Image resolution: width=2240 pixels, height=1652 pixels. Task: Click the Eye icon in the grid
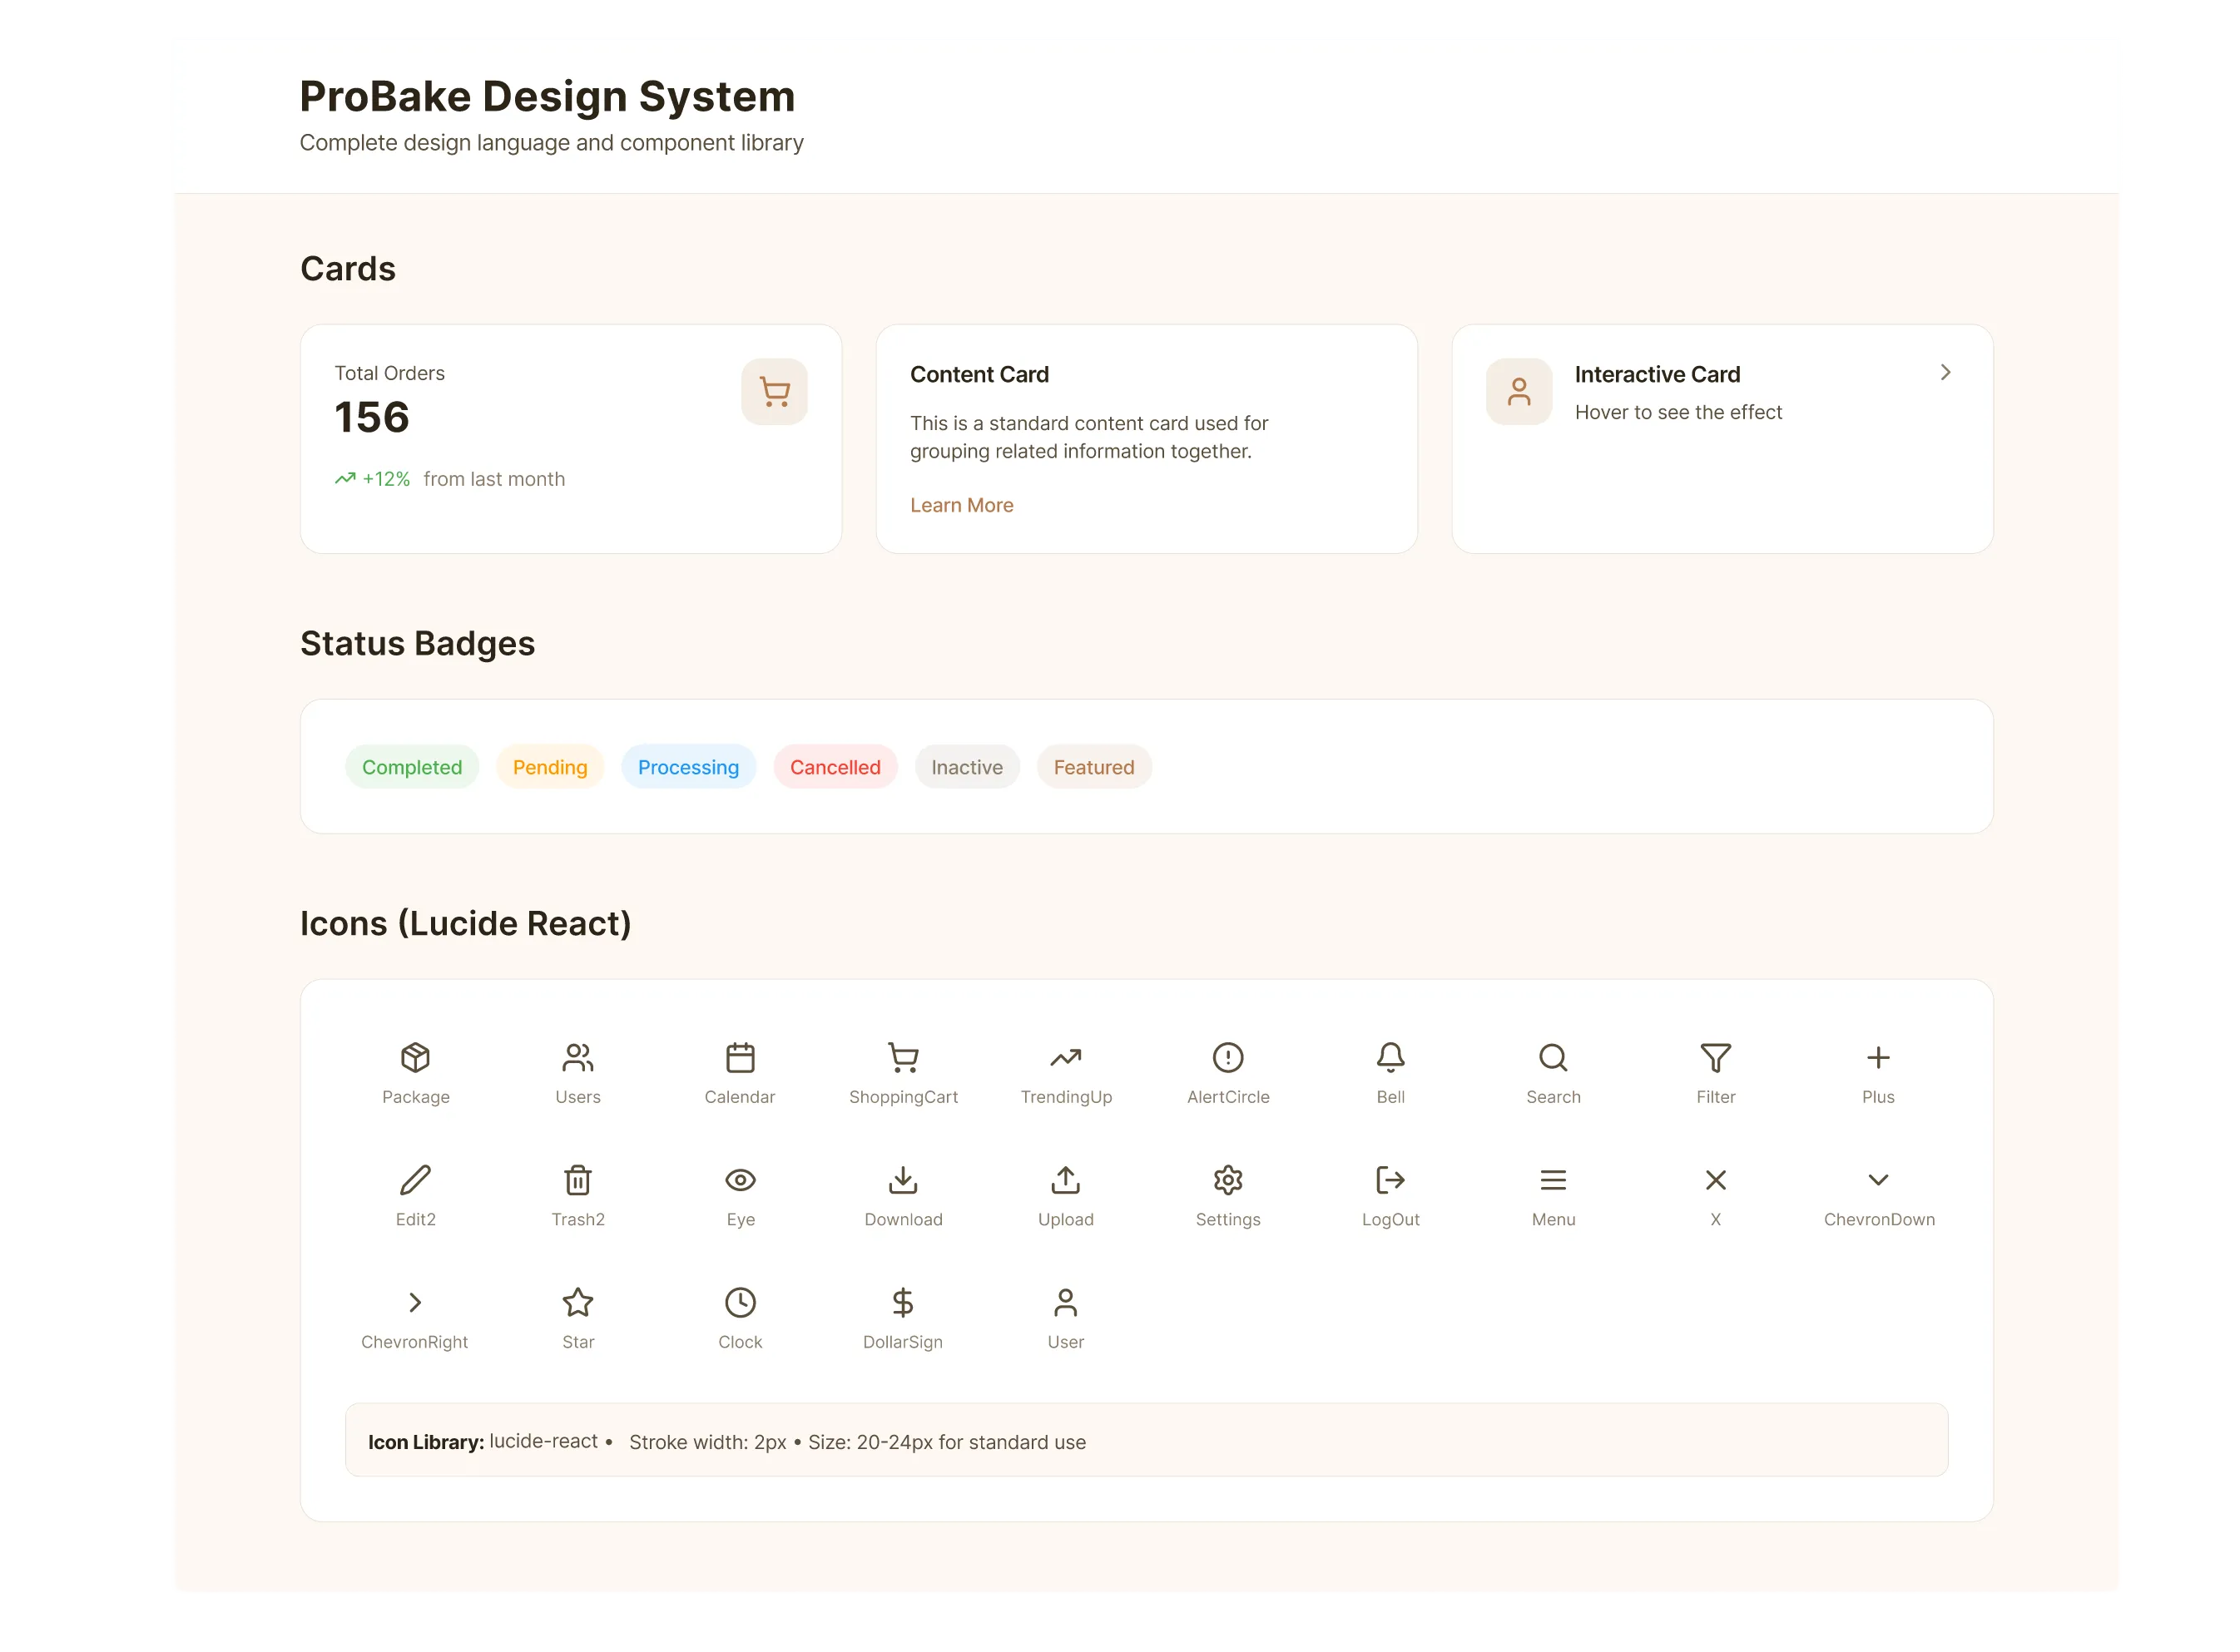741,1180
